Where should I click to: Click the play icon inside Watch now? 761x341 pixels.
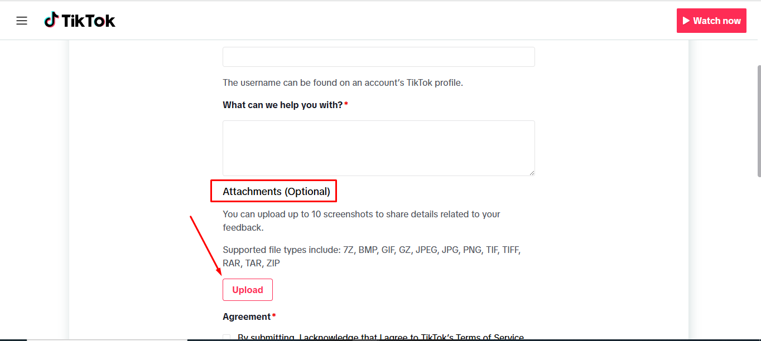point(687,21)
